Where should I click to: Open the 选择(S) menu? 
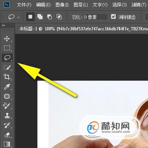point(120,5)
